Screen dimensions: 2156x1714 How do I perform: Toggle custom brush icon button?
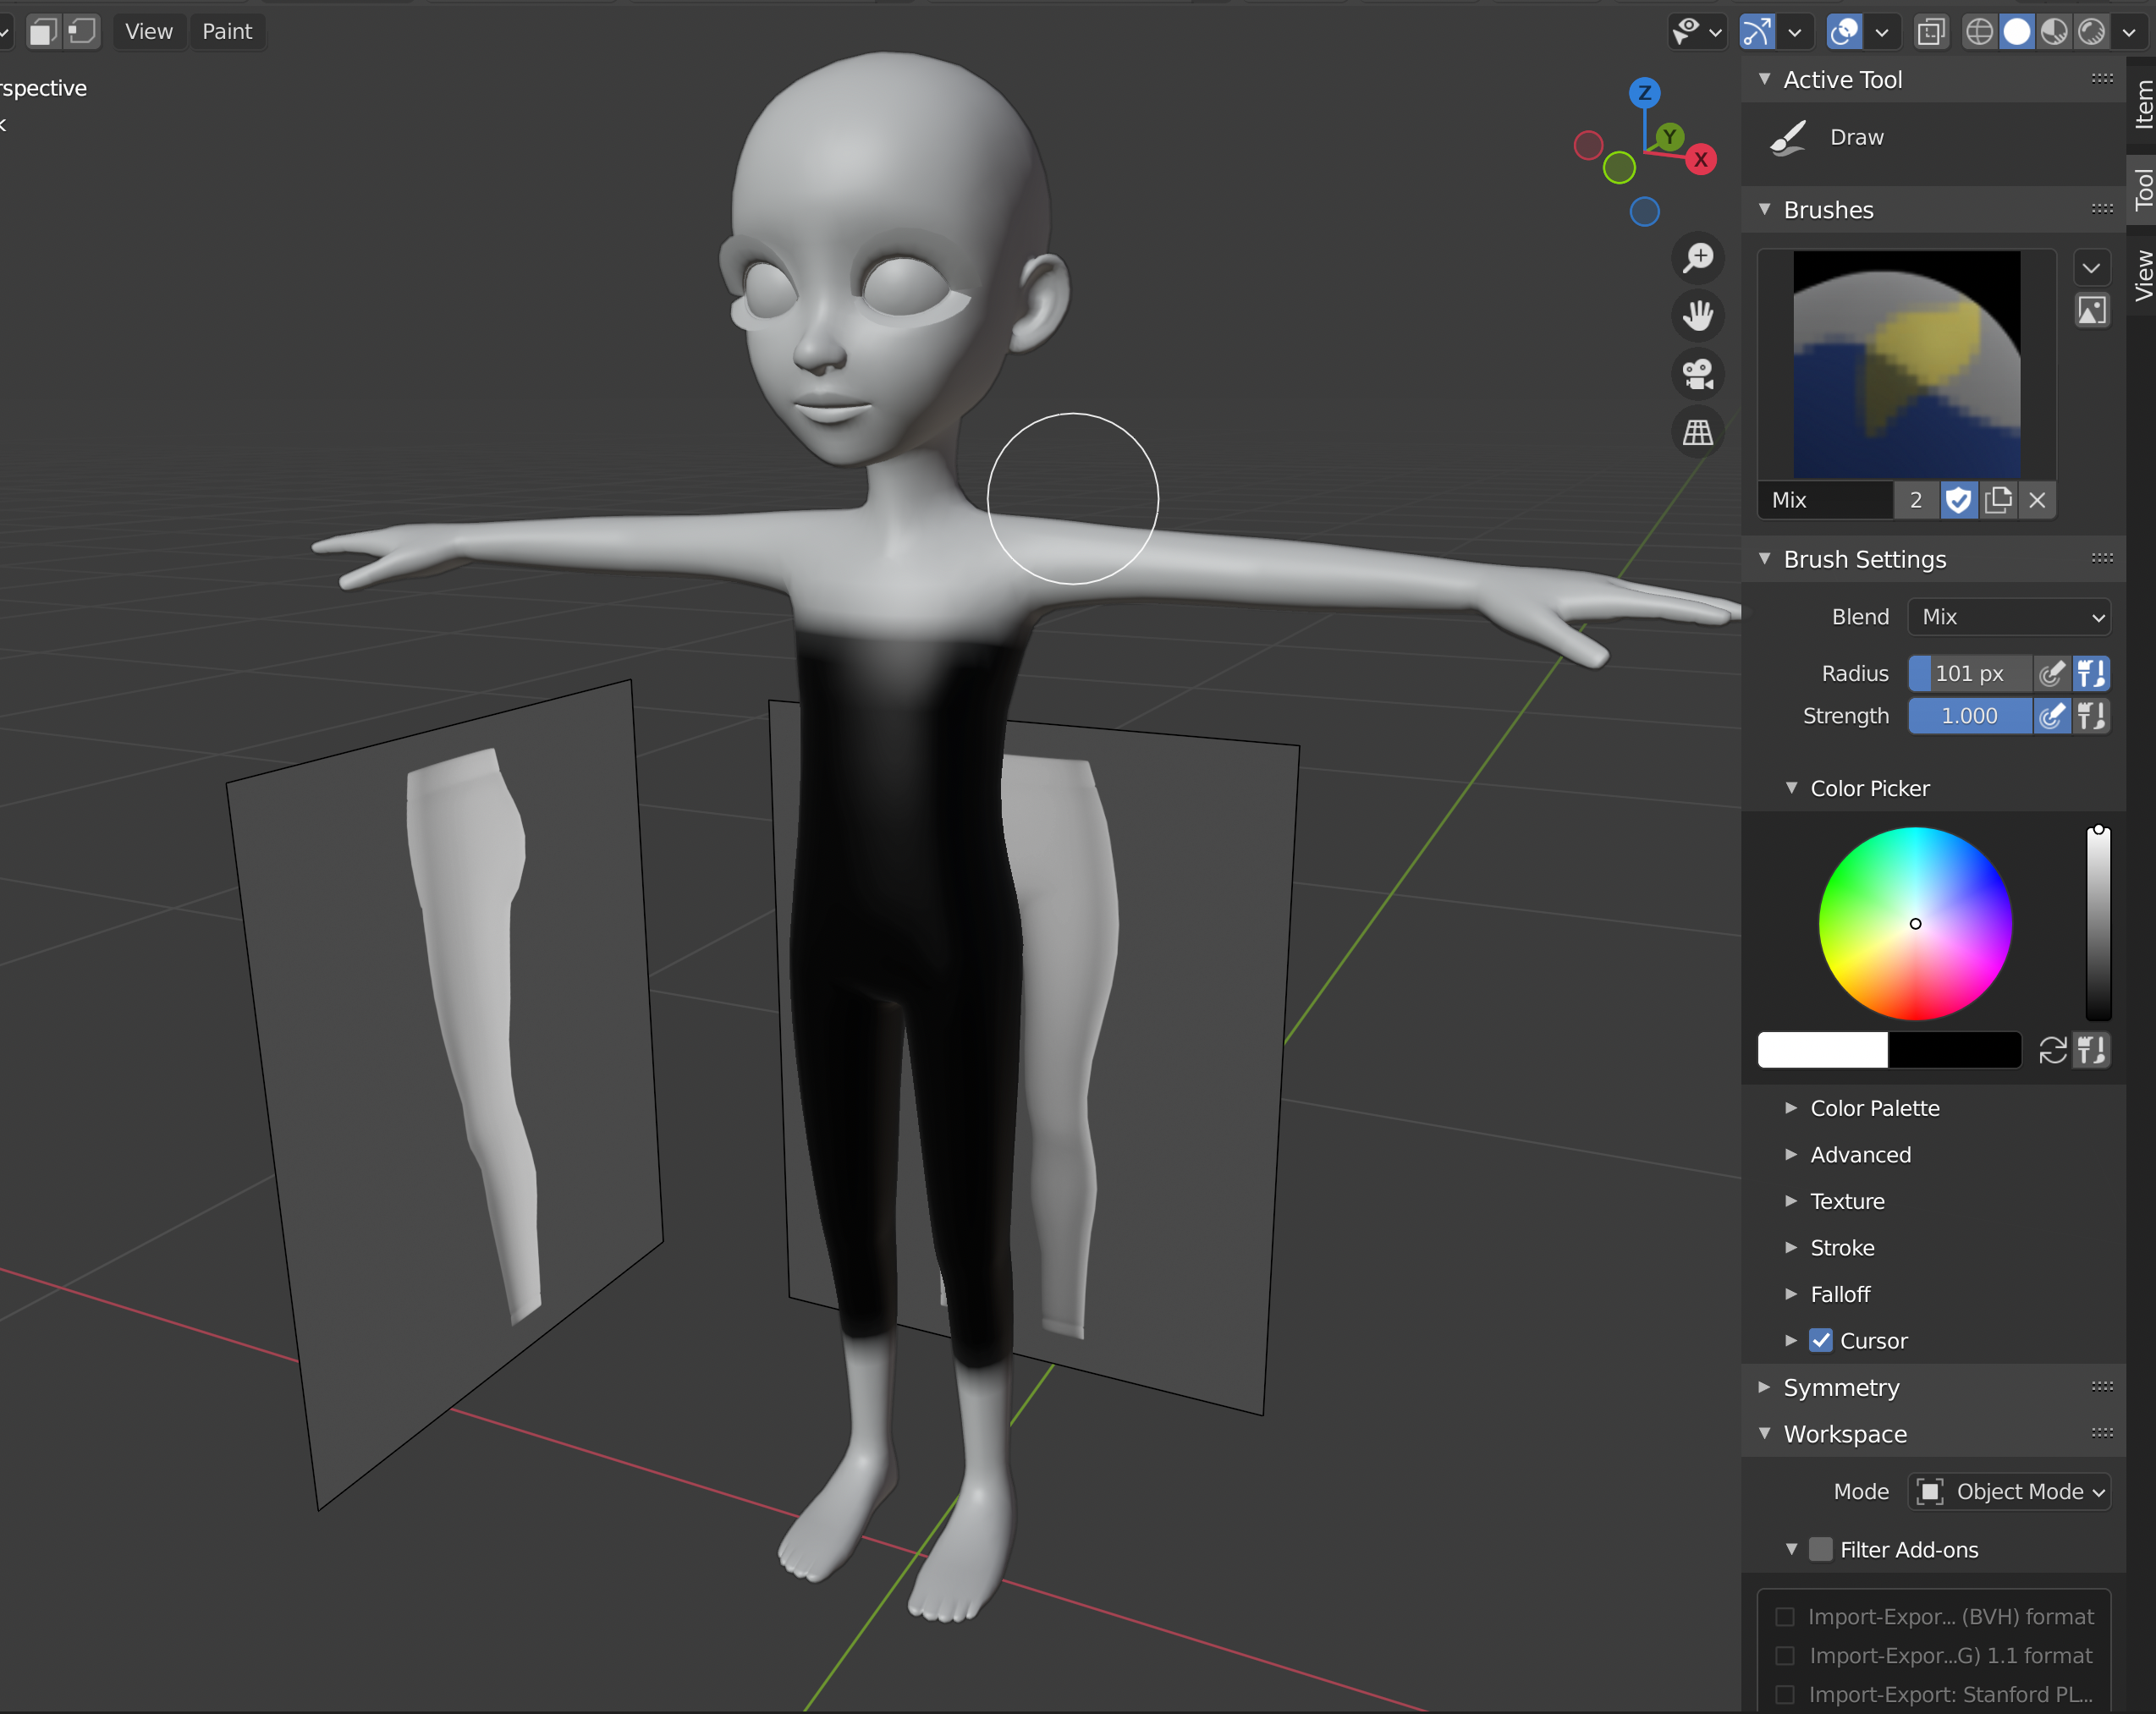pyautogui.click(x=2091, y=310)
